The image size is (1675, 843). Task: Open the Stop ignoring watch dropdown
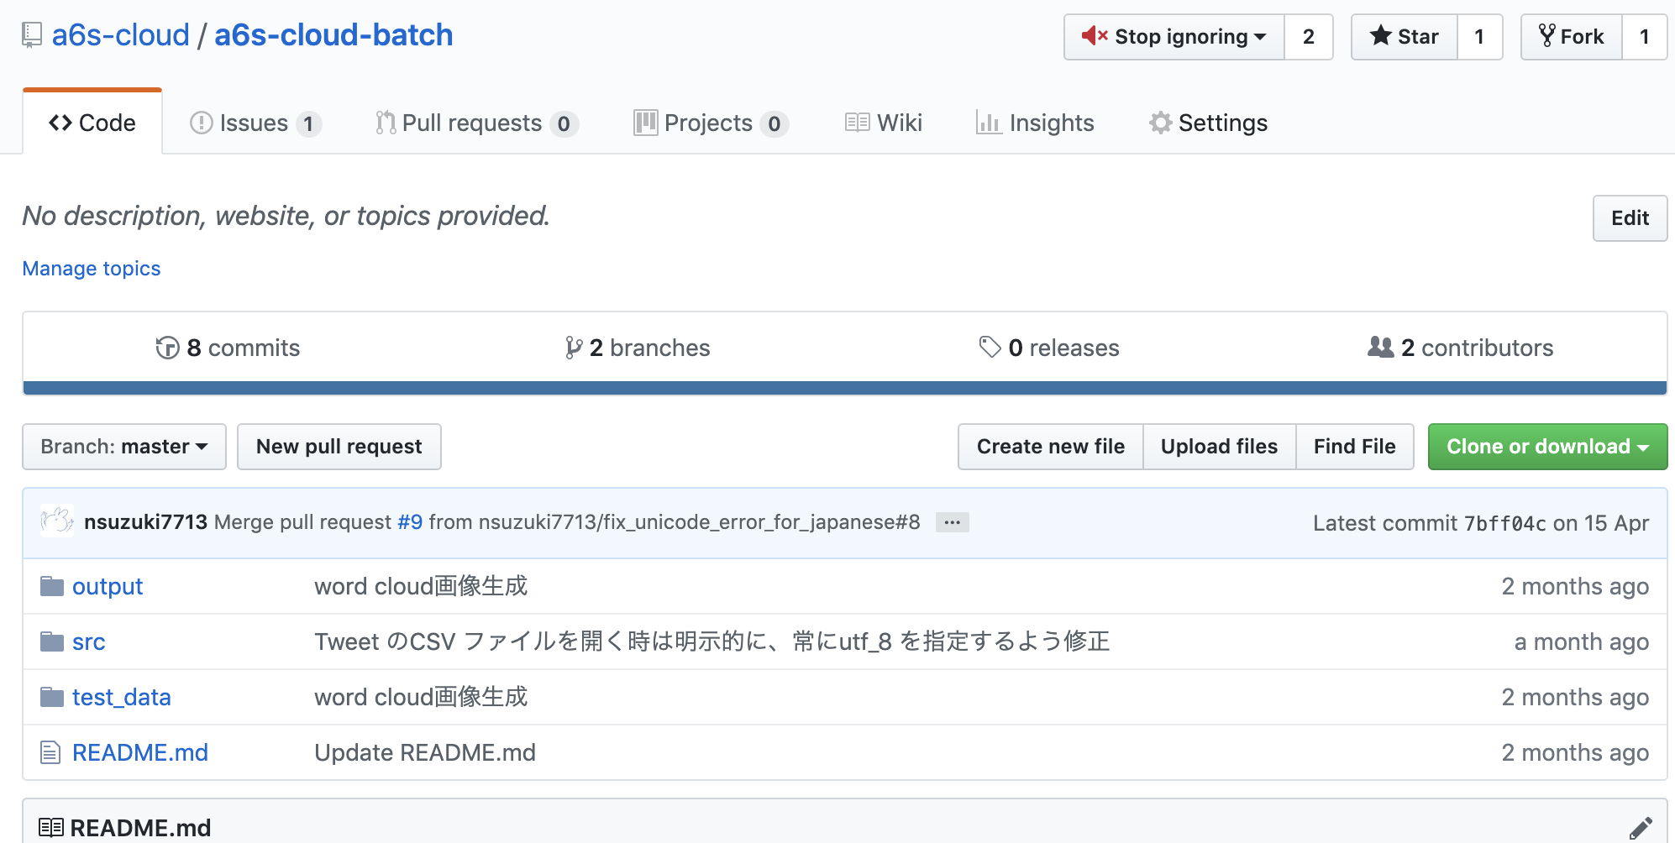[x=1174, y=37]
